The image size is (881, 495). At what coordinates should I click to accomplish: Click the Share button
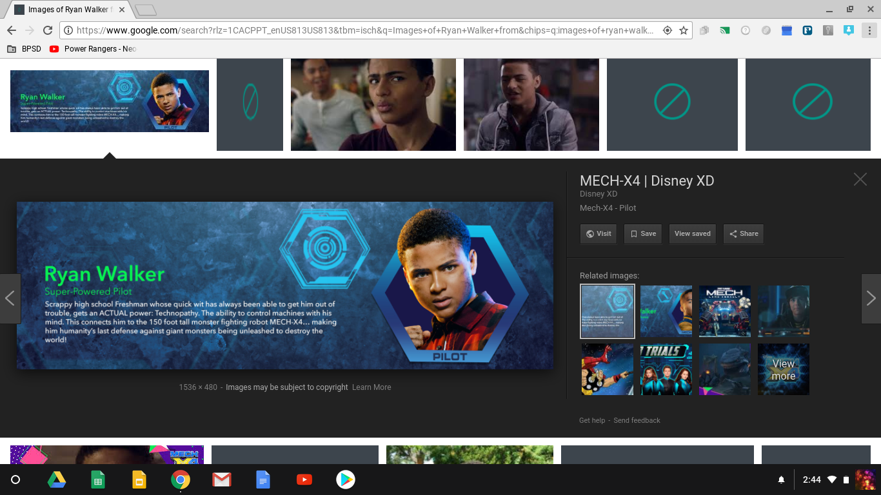[744, 234]
